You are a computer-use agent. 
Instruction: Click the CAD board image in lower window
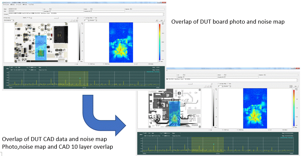click(174, 108)
